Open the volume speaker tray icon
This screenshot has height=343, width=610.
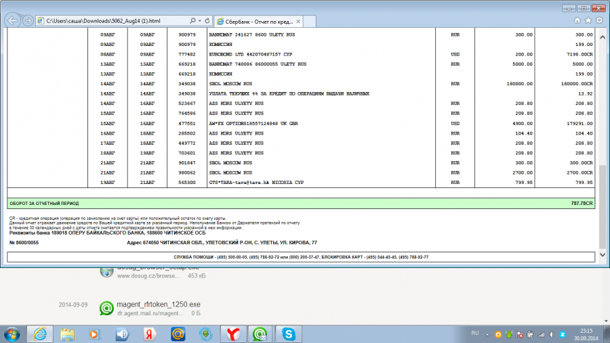[552, 334]
